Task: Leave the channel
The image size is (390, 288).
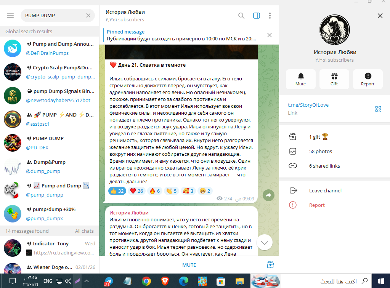Action: pyautogui.click(x=335, y=190)
